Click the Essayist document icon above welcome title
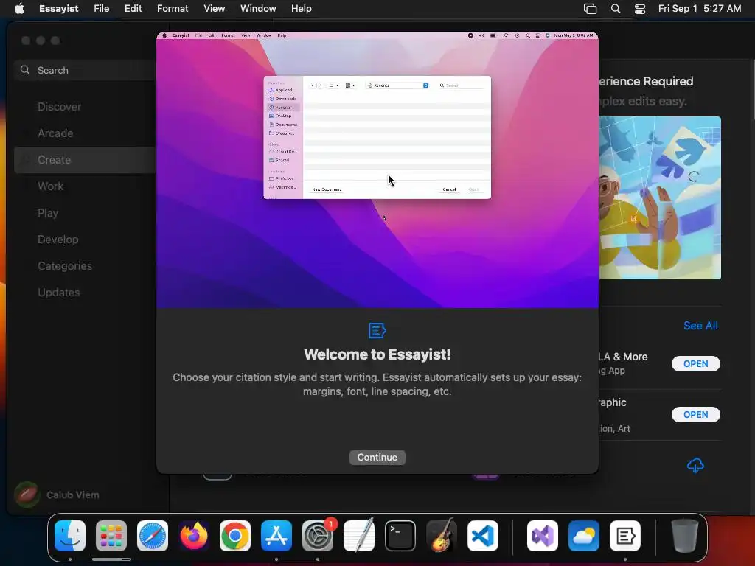The height and width of the screenshot is (566, 755). (377, 331)
